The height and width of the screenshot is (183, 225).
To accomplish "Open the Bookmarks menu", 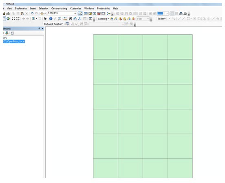I will tap(21, 9).
